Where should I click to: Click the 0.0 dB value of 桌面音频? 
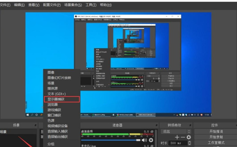(149, 131)
